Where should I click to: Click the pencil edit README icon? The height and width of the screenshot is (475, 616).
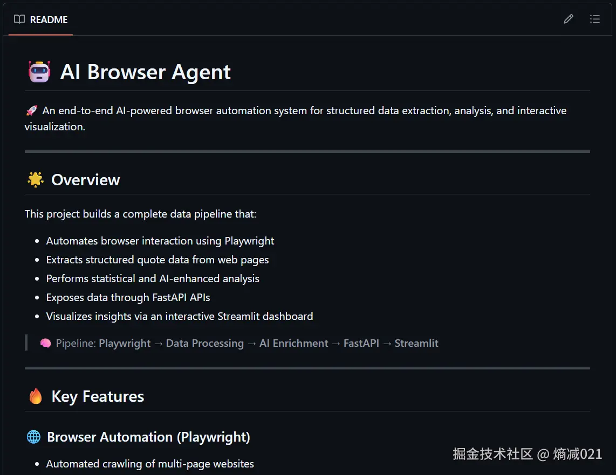tap(568, 19)
